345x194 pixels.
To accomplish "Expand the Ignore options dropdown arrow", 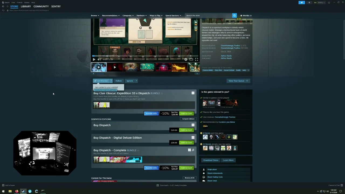I will pos(136,81).
